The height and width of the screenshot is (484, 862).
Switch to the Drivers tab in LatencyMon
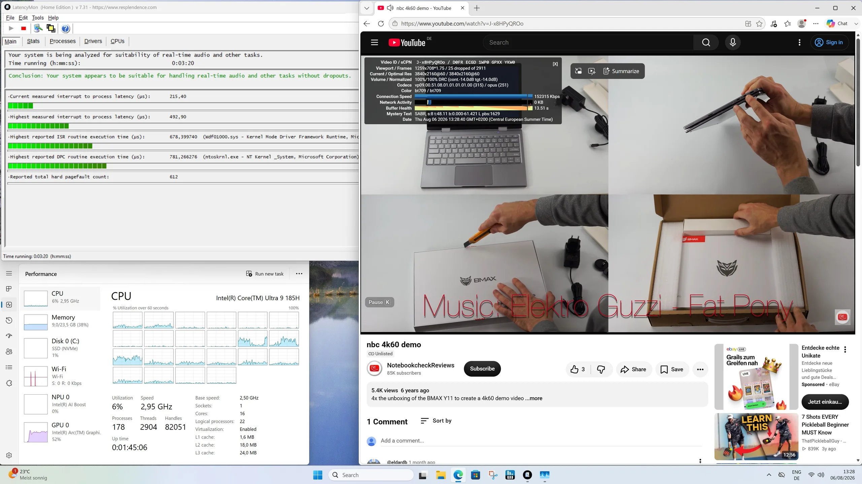point(93,41)
